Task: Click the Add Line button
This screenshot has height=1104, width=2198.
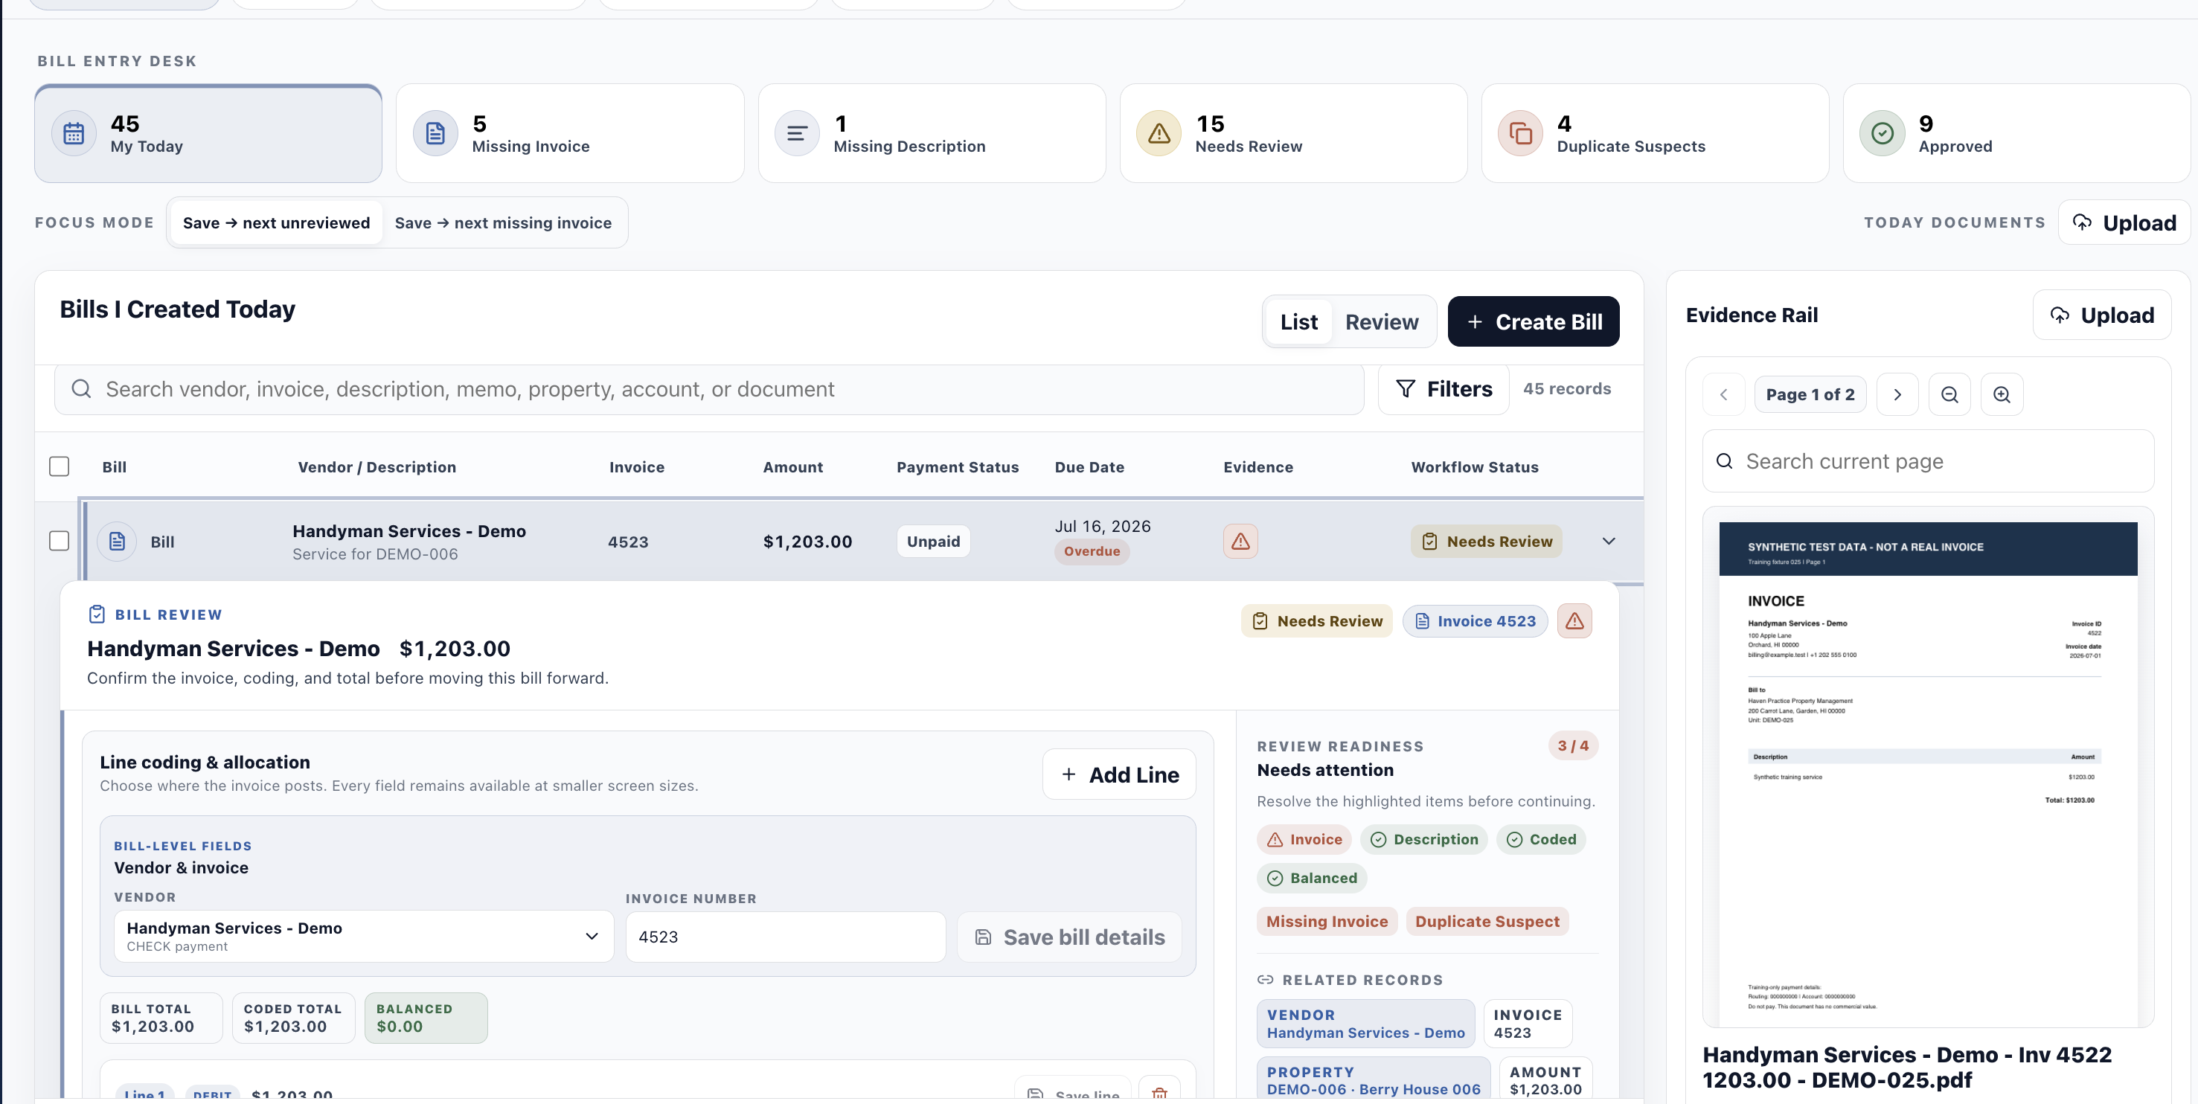Action: 1118,774
